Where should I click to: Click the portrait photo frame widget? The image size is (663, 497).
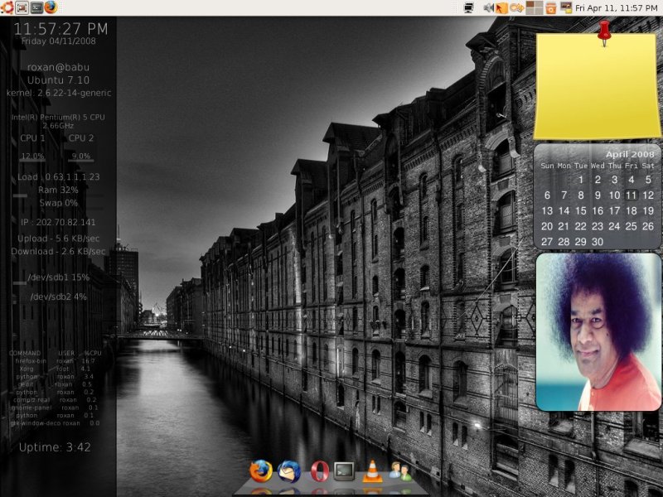point(598,332)
